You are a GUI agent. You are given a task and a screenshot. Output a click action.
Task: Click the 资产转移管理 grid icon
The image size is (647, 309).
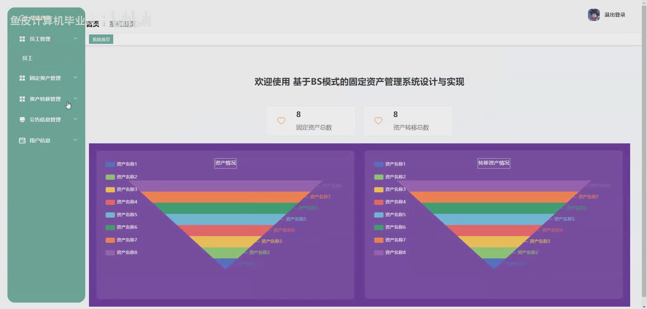tap(22, 99)
